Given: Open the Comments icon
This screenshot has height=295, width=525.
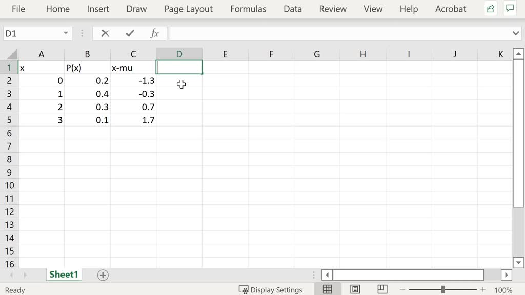Looking at the screenshot, I should click(510, 9).
